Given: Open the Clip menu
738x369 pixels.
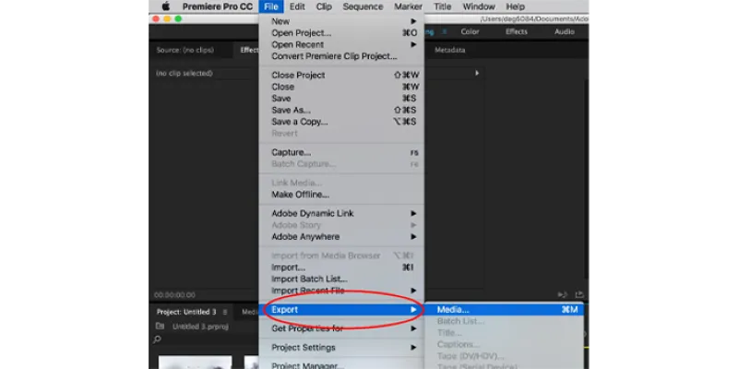Looking at the screenshot, I should pyautogui.click(x=324, y=6).
